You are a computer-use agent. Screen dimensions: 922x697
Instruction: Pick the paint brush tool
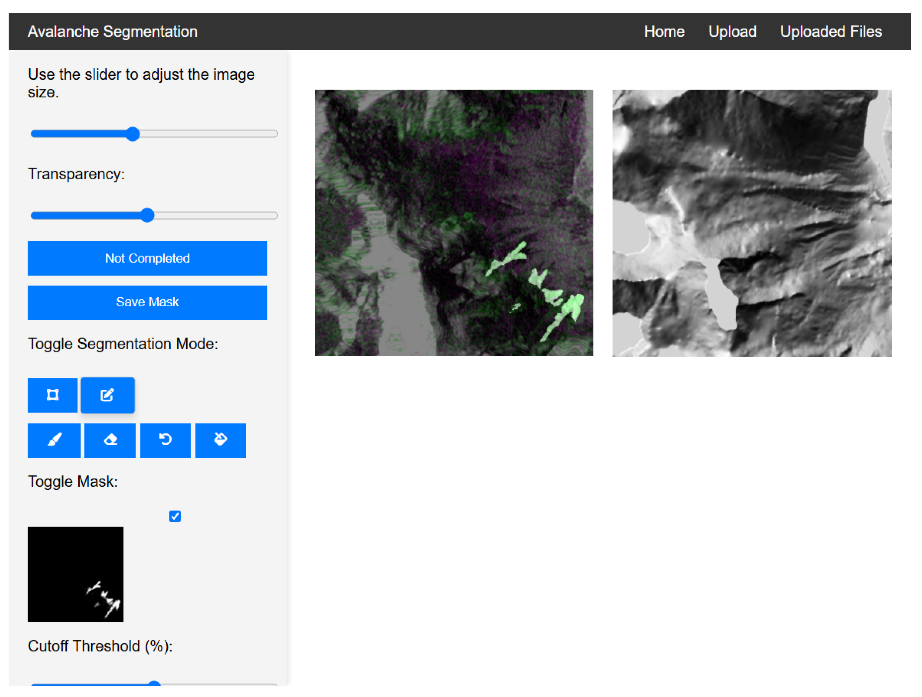54,440
